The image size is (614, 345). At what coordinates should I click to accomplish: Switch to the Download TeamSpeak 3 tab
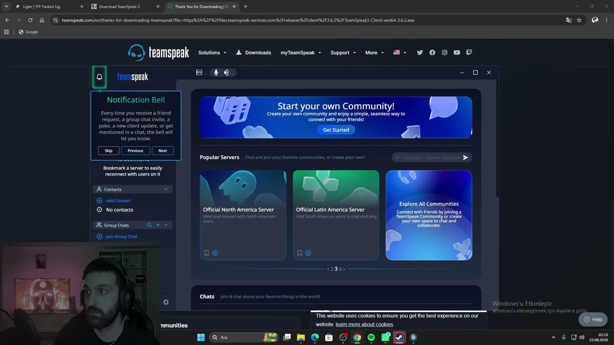coord(125,7)
